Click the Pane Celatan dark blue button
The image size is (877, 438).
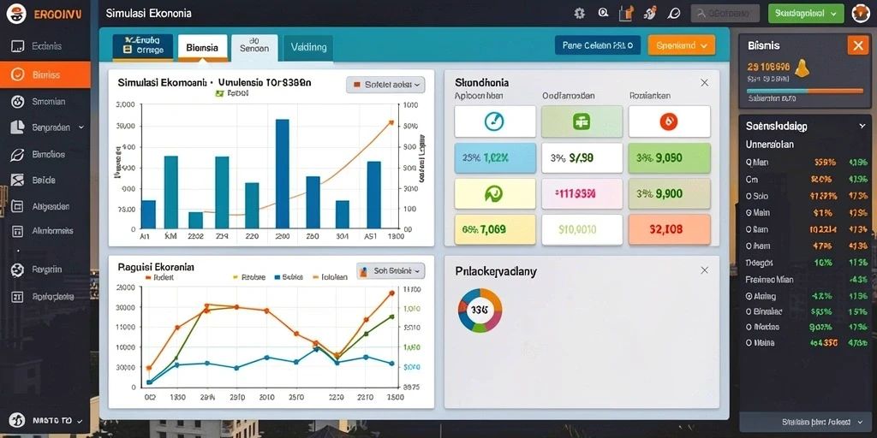tap(597, 45)
